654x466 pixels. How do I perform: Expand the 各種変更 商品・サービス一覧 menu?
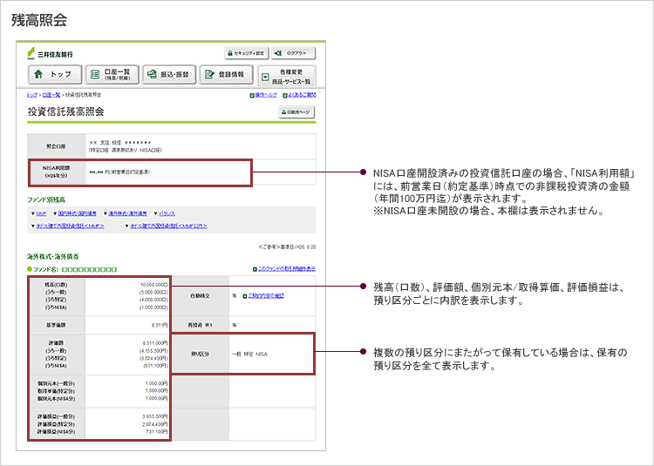(287, 75)
